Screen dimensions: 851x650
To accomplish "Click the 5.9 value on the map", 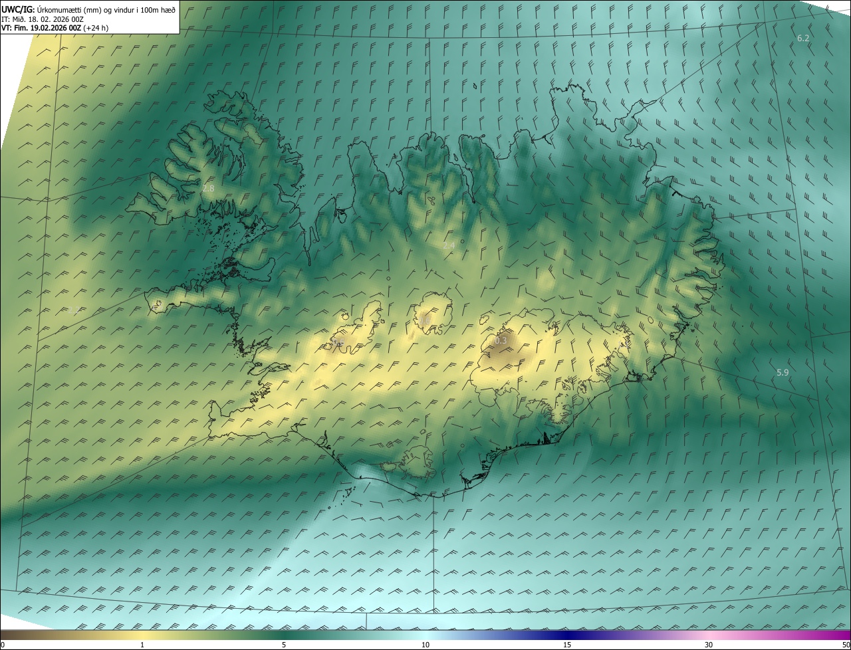I will [x=783, y=373].
